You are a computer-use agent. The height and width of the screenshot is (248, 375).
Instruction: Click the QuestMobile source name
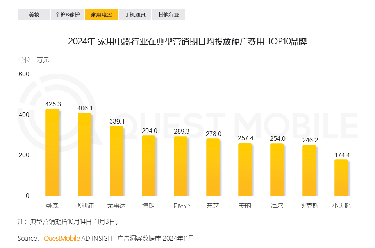62,239
